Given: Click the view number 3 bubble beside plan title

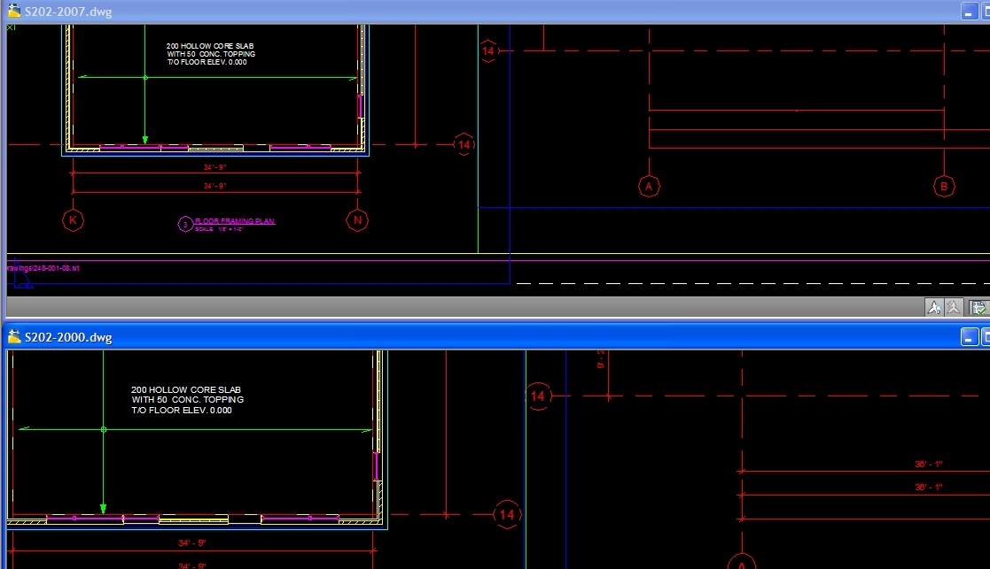Looking at the screenshot, I should [185, 224].
